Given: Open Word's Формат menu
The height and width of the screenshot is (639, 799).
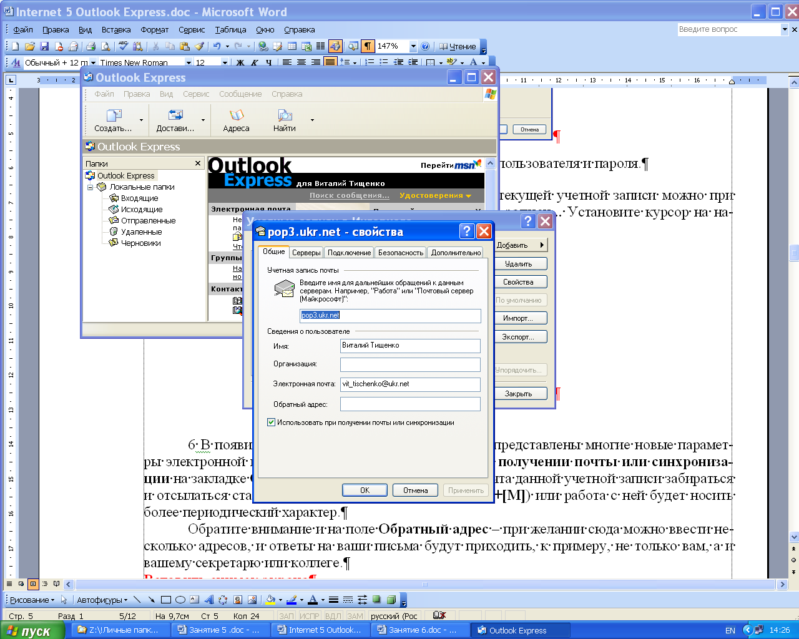Looking at the screenshot, I should pyautogui.click(x=155, y=29).
